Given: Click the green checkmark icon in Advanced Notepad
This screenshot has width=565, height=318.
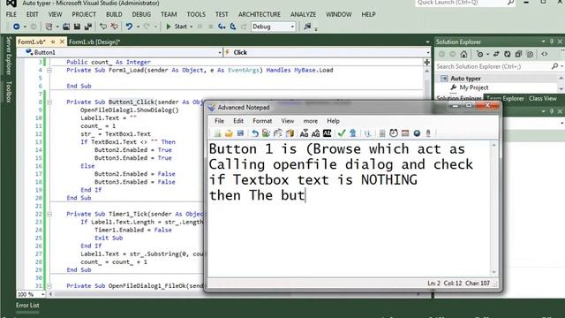Looking at the screenshot, I should (x=342, y=133).
